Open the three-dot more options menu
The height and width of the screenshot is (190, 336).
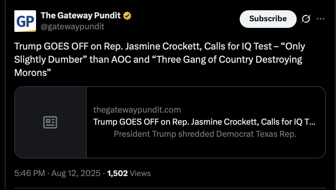[x=321, y=19]
